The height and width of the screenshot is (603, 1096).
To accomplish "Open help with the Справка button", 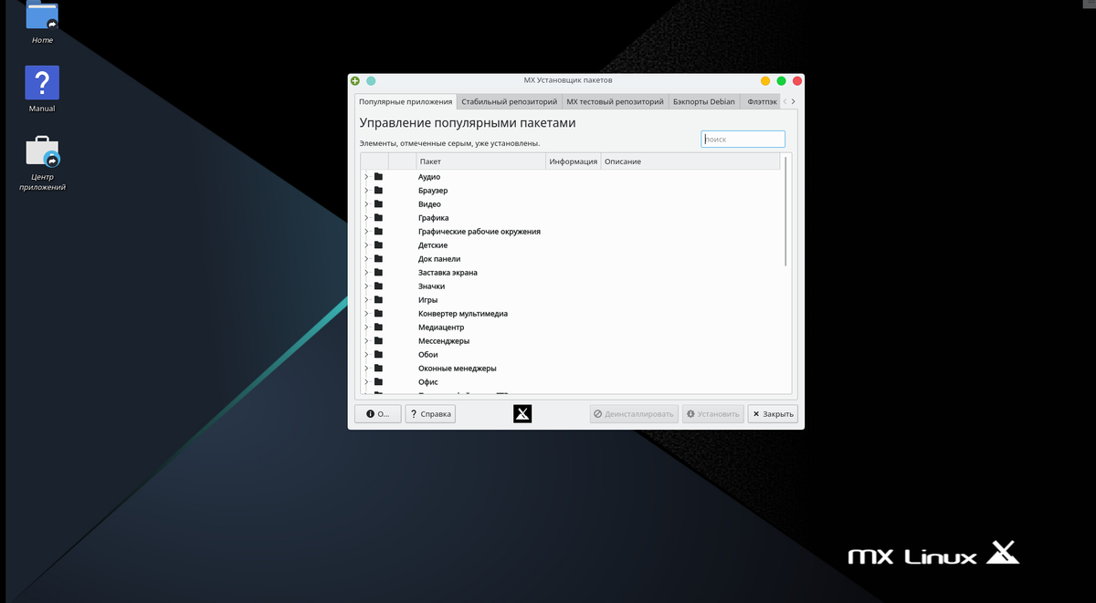I will (431, 414).
